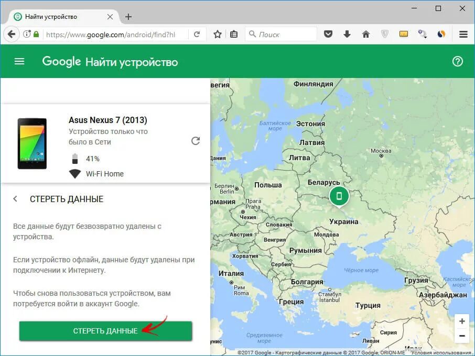Click Москва label on the map
This screenshot has height=356, width=475.
(381, 151)
